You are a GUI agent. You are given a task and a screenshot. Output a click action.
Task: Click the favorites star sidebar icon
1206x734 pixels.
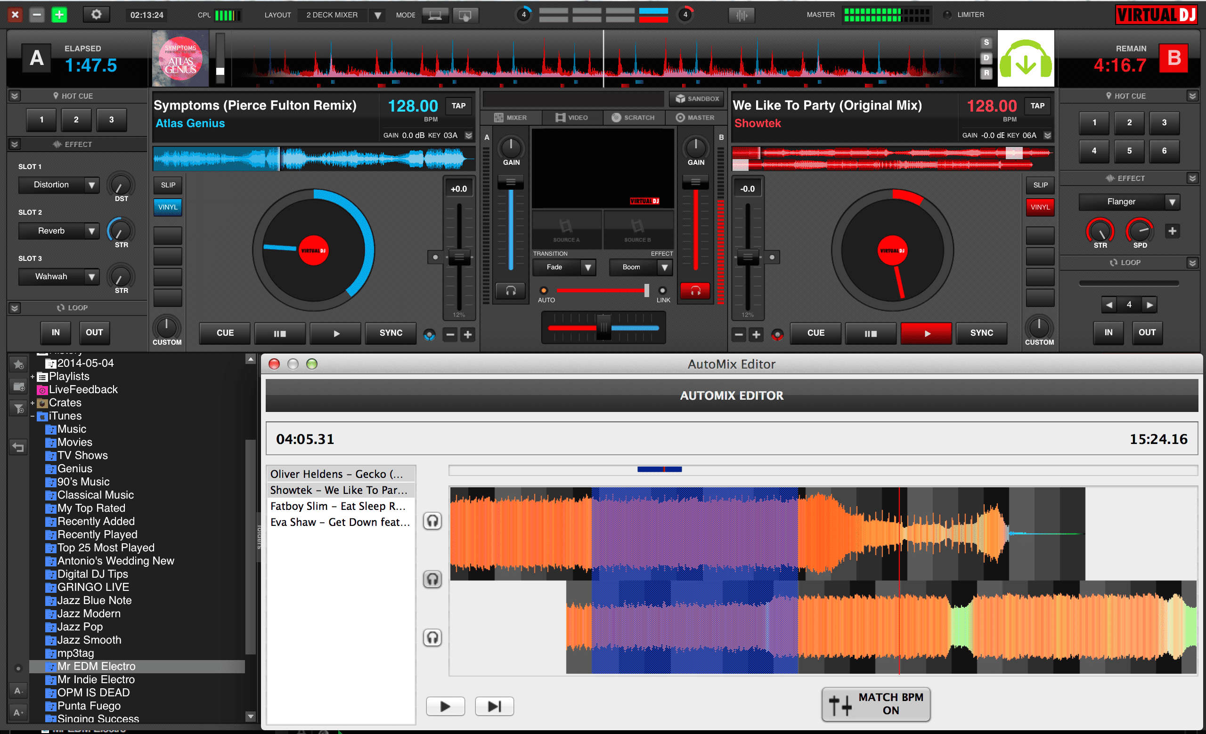pyautogui.click(x=18, y=364)
